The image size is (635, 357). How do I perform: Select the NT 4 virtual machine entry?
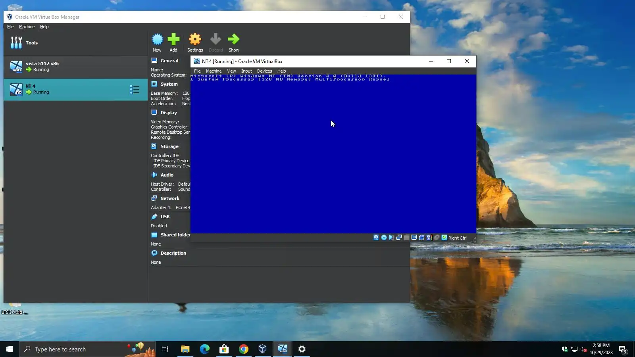point(75,90)
